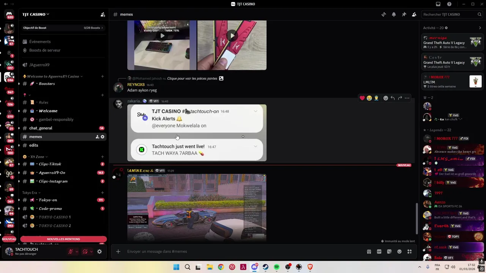The image size is (486, 273).
Task: Open Événements in the sidebar
Action: click(x=63, y=42)
